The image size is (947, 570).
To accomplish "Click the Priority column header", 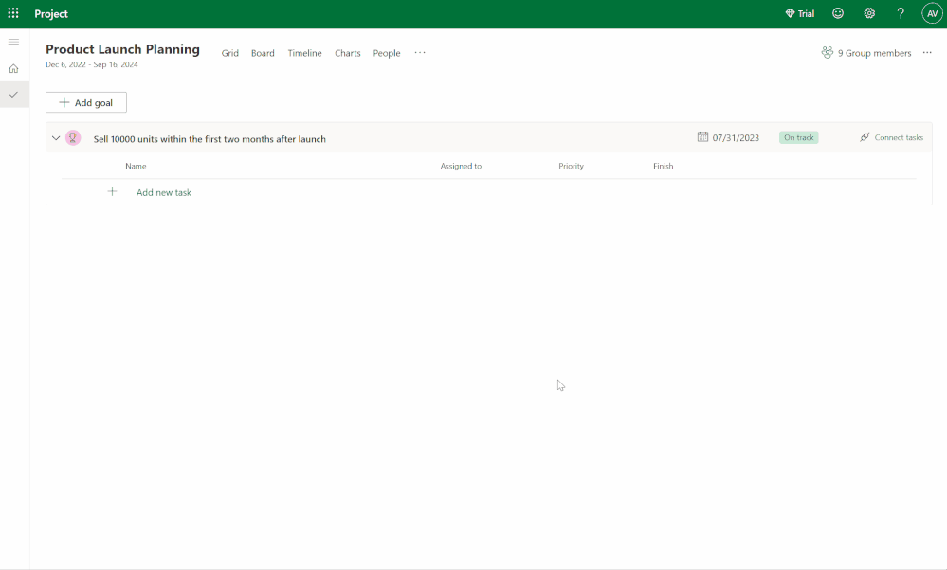I will [x=571, y=166].
